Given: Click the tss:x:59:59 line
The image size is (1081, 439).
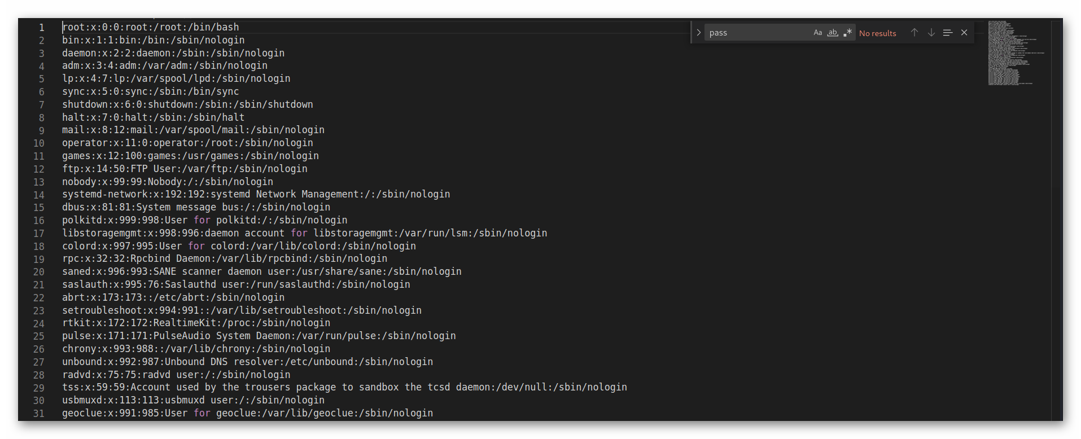Looking at the screenshot, I should pyautogui.click(x=345, y=387).
